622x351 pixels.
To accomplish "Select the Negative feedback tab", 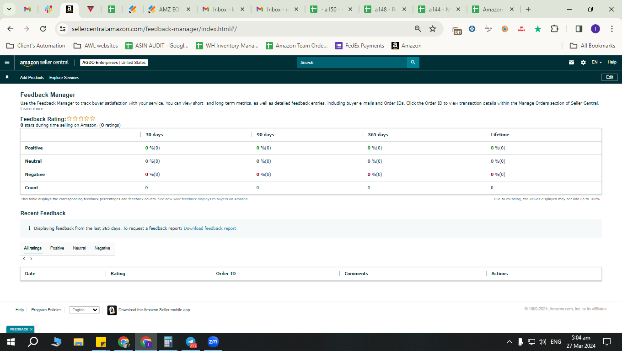I will pos(102,248).
